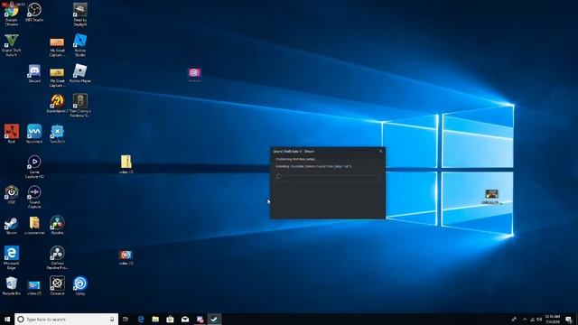
Task: Select My Great Capture folder beside Roblox Studio
Action: coord(57,47)
